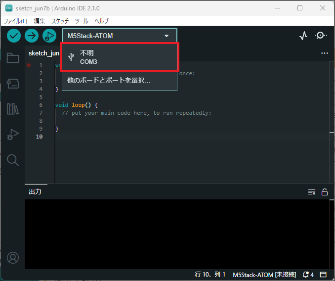
Task: Click the Upload arrow button
Action: [x=32, y=36]
